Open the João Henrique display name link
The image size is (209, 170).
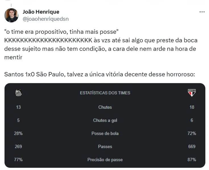pyautogui.click(x=41, y=12)
